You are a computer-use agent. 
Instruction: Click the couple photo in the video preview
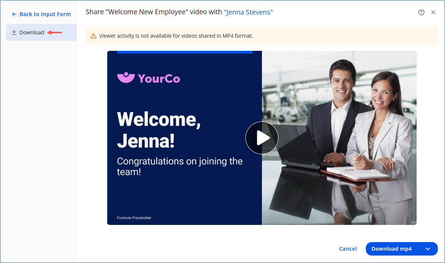click(x=351, y=112)
